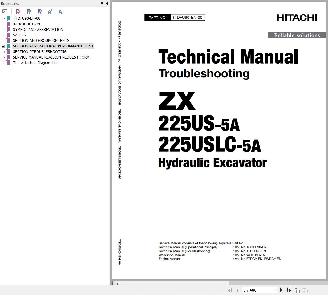Expand SECTION 4OPERATIONAL PERFORMANCE TEST bookmark
328x295 pixels.
[3, 46]
